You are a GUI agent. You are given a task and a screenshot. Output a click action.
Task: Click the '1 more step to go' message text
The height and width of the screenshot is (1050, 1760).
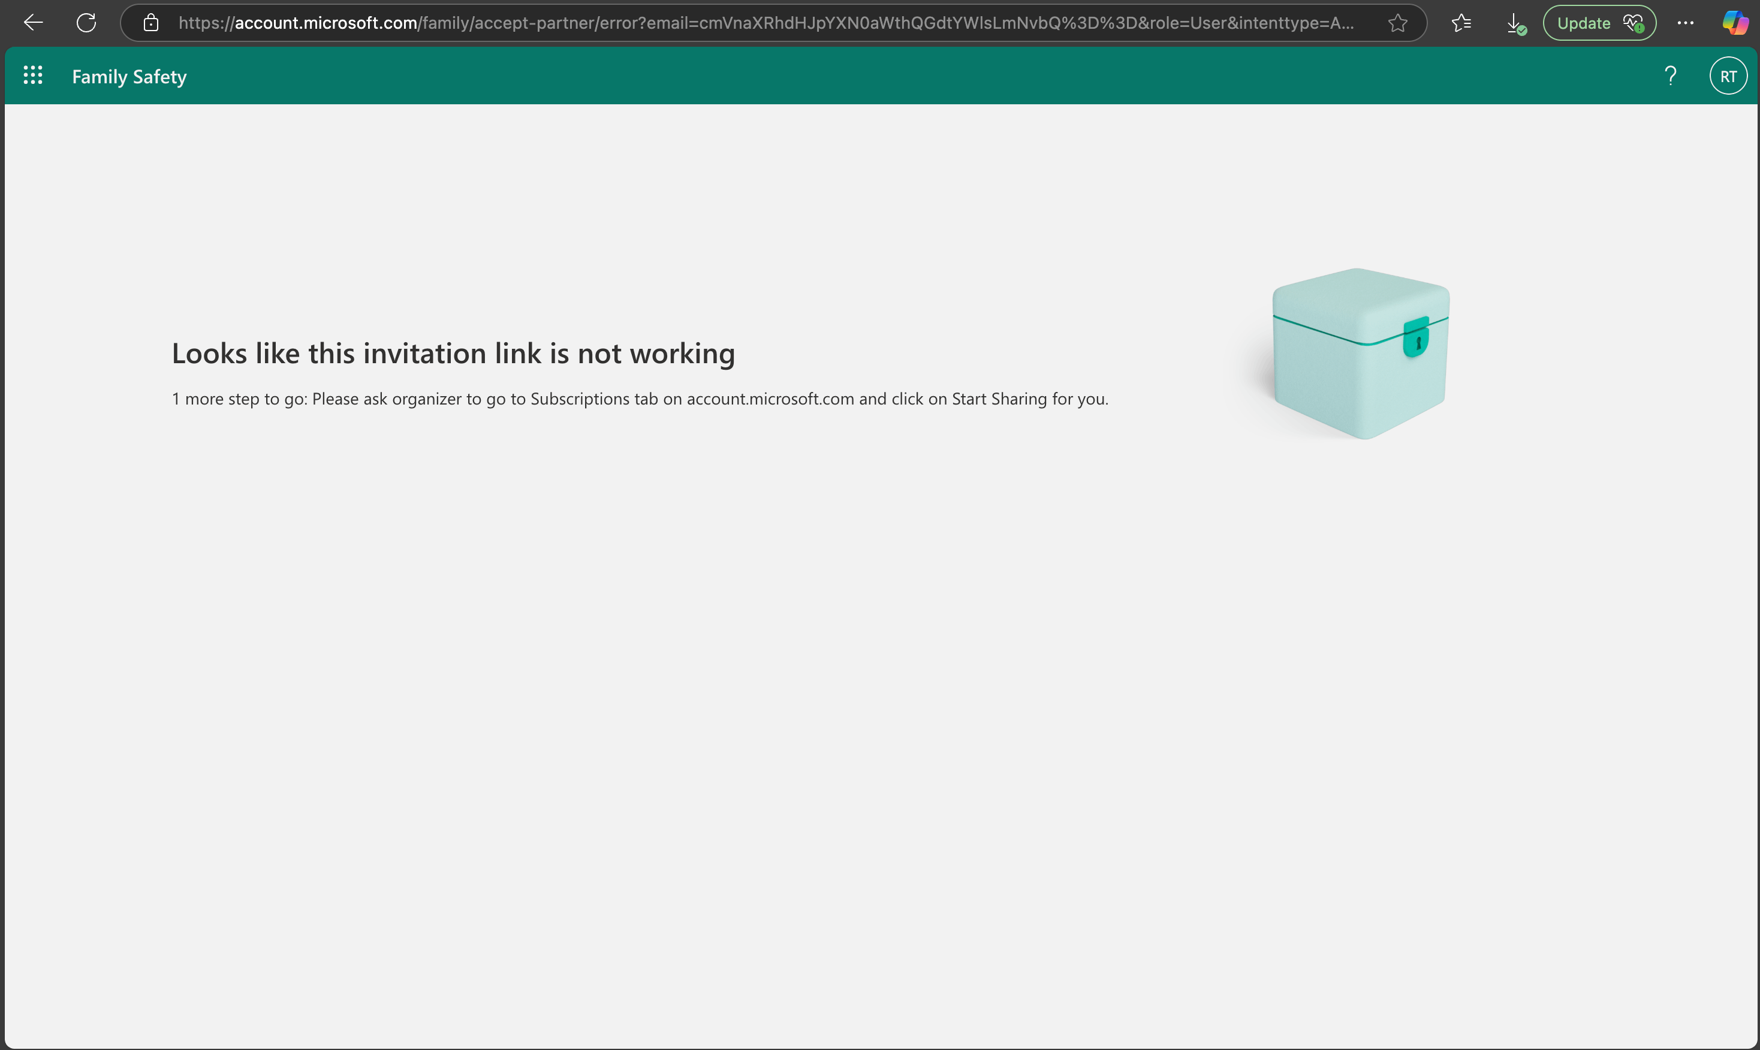point(240,399)
